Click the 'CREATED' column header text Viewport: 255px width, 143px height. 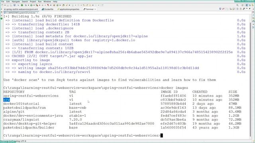[x=200, y=92]
